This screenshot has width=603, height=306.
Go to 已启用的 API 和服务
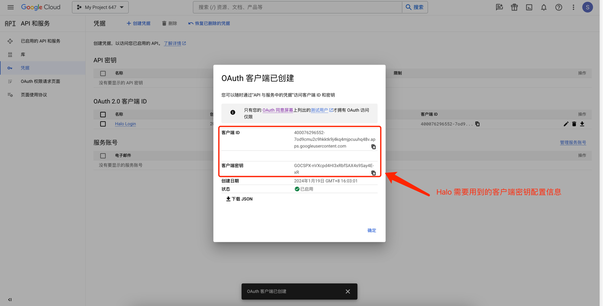(x=43, y=41)
